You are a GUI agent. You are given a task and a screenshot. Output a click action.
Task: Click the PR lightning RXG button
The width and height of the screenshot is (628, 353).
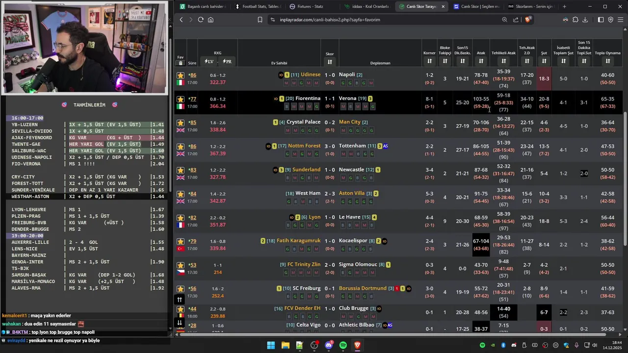(227, 61)
